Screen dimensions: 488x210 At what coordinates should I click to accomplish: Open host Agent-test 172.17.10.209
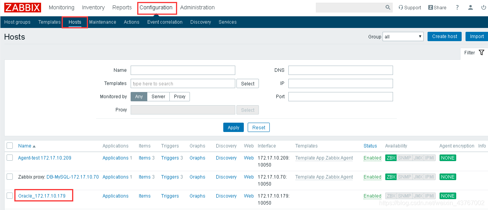pos(45,158)
